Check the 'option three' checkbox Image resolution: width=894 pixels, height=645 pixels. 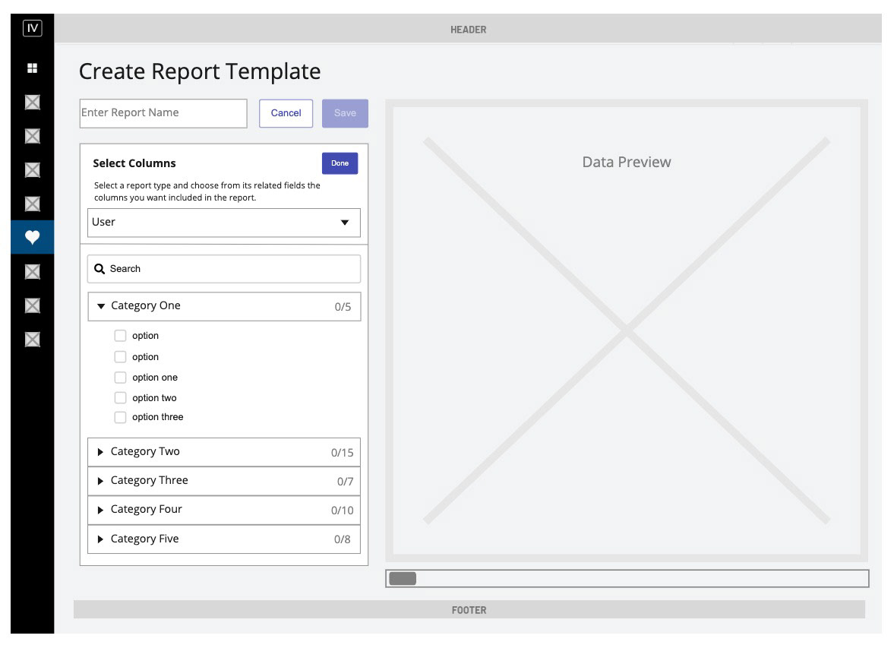tap(120, 417)
